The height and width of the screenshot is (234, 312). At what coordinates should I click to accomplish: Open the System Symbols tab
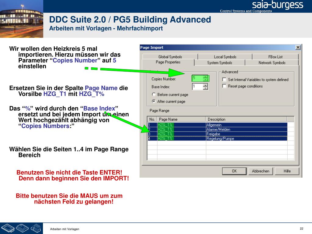[x=220, y=63]
